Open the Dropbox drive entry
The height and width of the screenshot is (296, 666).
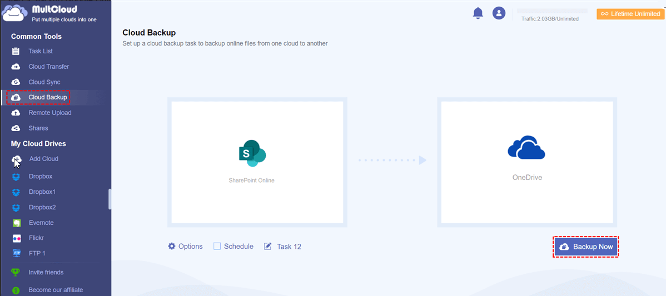41,177
